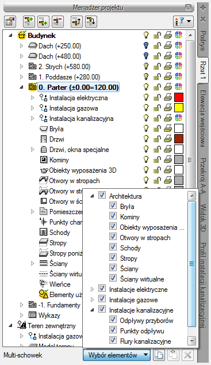Collapse Architektura group in popup list
This screenshot has height=365, width=211.
click(x=92, y=196)
